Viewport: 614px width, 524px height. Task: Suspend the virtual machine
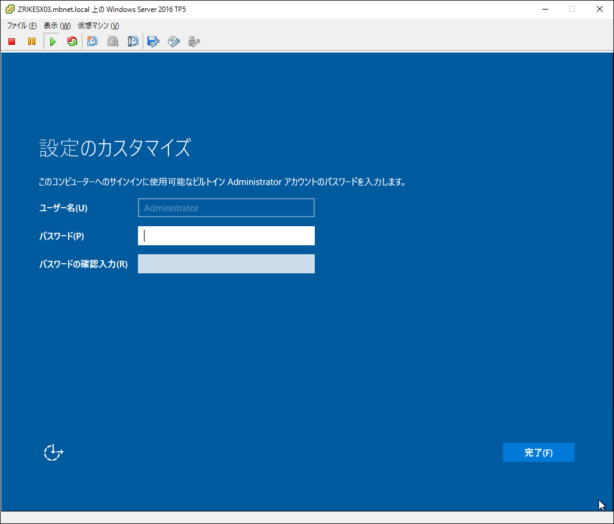[31, 41]
